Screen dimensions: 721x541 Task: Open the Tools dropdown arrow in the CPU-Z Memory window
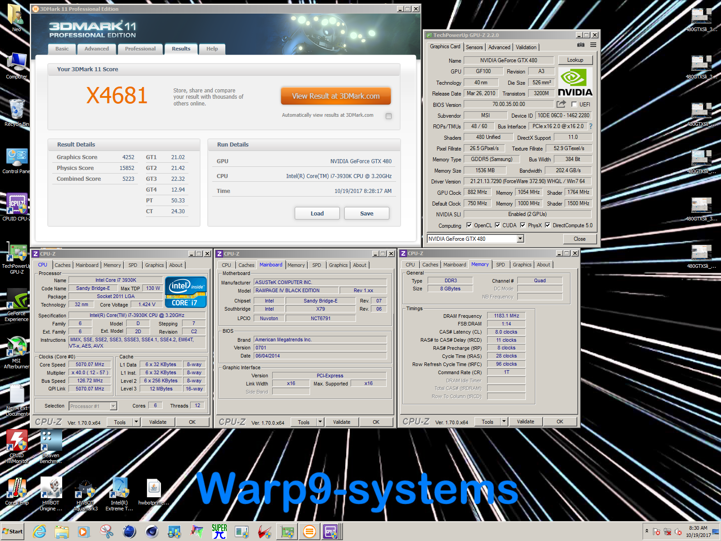[x=504, y=422]
